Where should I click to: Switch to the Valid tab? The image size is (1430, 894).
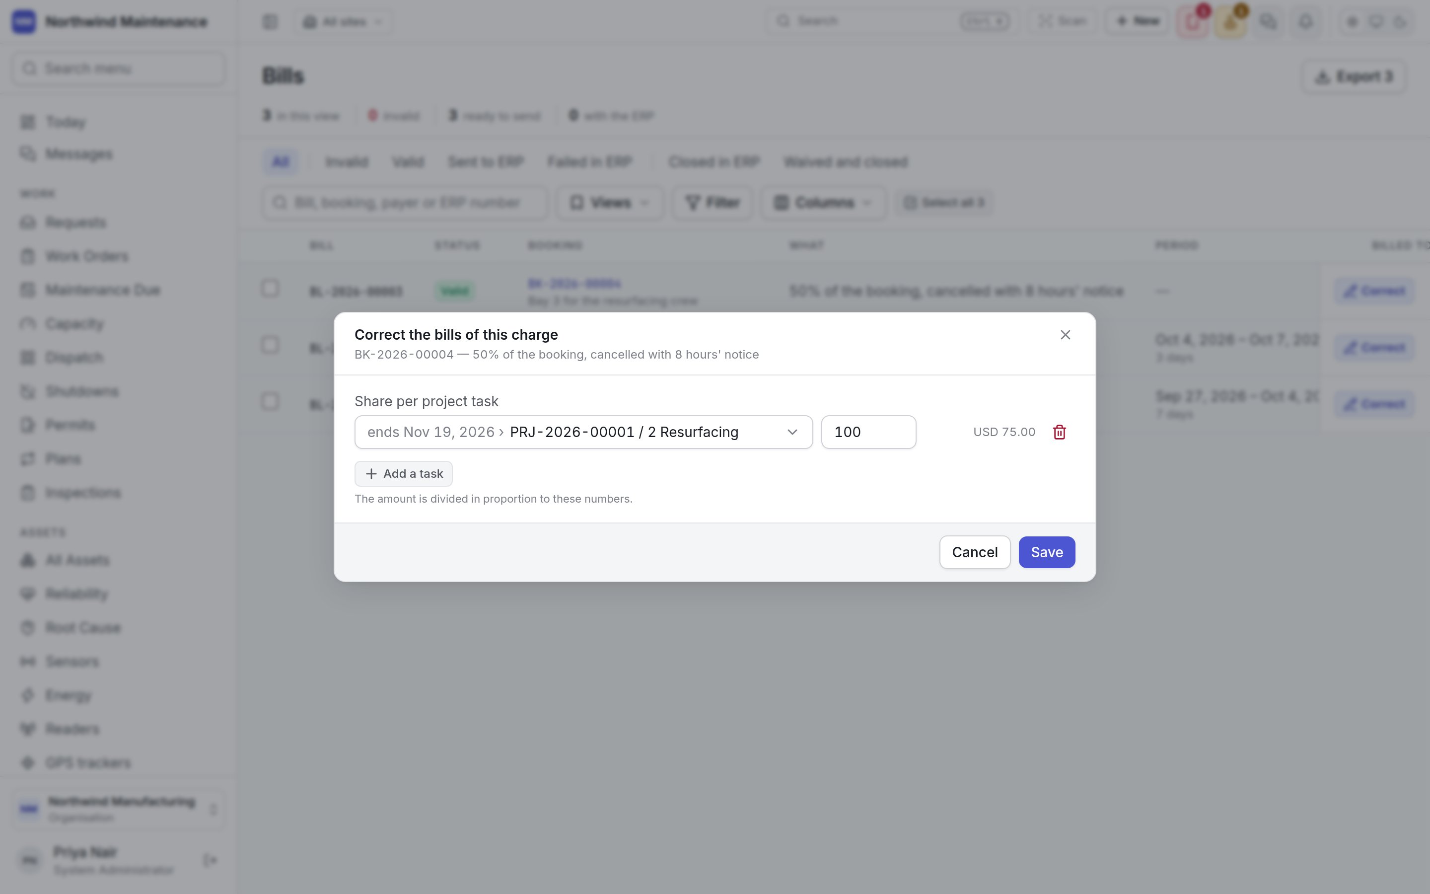[x=408, y=162]
